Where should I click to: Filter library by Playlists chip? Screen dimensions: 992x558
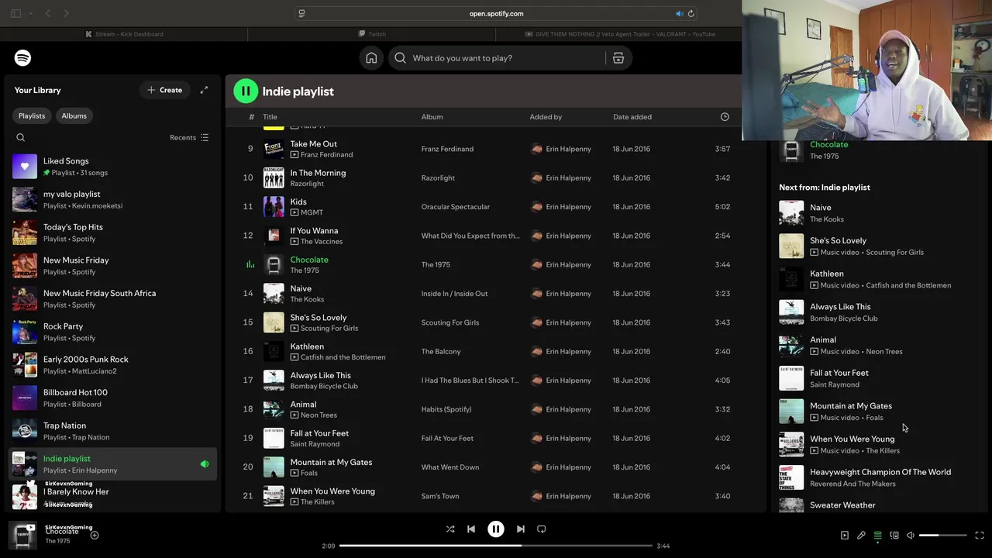(x=32, y=115)
